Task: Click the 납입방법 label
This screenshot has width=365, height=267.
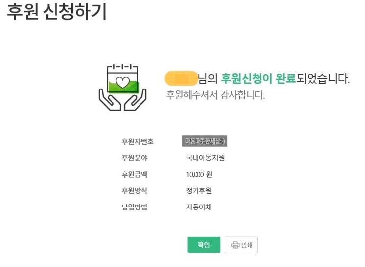Action: [x=135, y=207]
